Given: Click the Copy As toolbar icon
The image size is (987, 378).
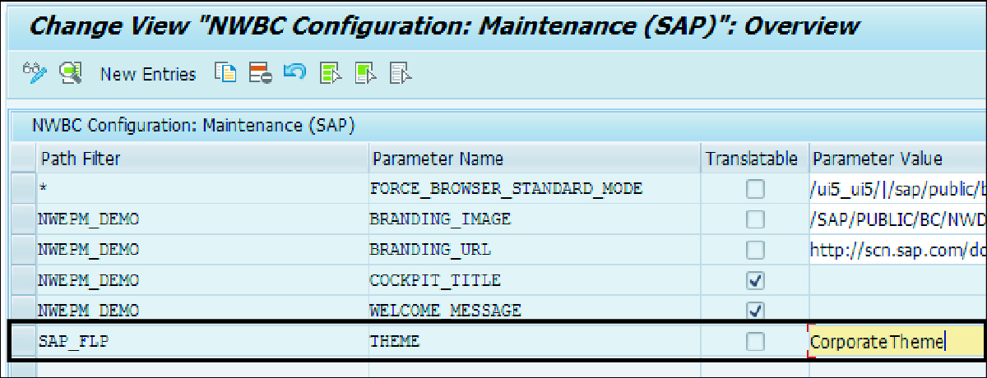Looking at the screenshot, I should tap(225, 73).
